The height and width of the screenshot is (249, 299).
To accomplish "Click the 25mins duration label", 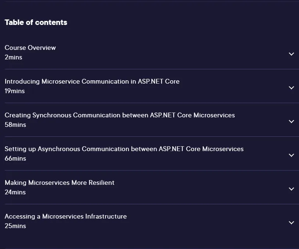I will 15,226.
